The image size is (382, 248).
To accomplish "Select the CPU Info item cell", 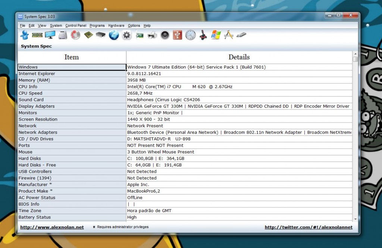I will click(72, 87).
